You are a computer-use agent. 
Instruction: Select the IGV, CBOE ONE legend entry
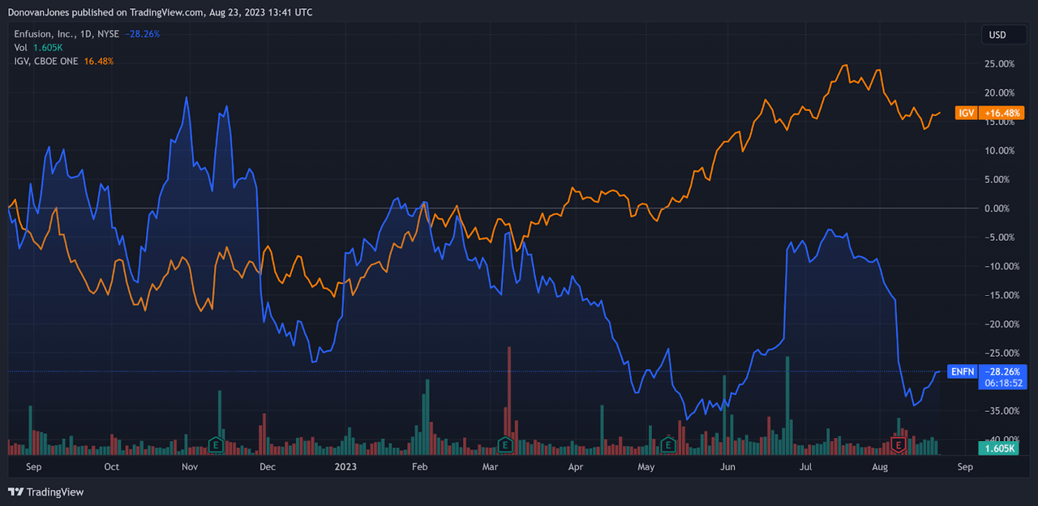point(46,61)
